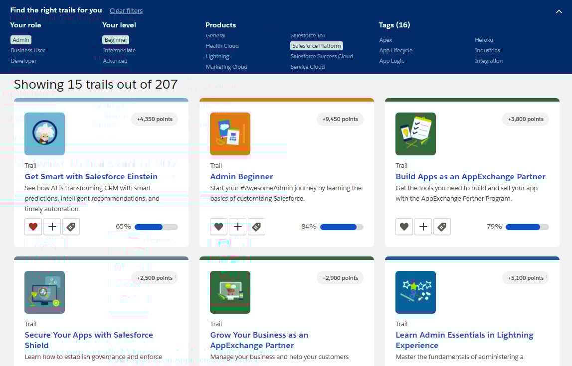Click the 84% progress bar on Admin Beginner
Screen dimensions: 572x366
coord(342,227)
